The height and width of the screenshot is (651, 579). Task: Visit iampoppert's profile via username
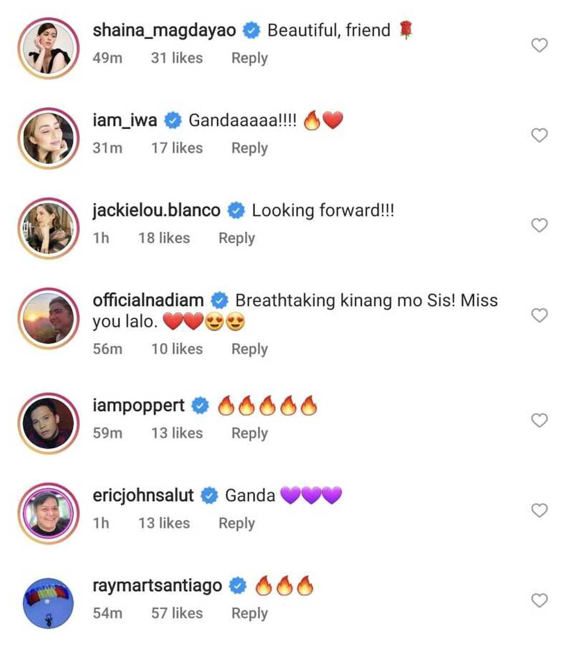138,406
